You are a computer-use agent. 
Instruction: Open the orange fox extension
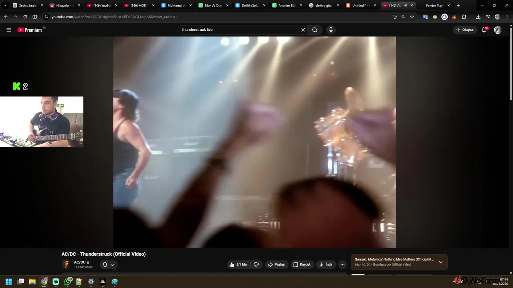click(x=454, y=17)
